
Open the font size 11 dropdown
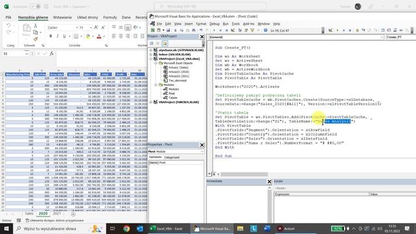coord(90,27)
